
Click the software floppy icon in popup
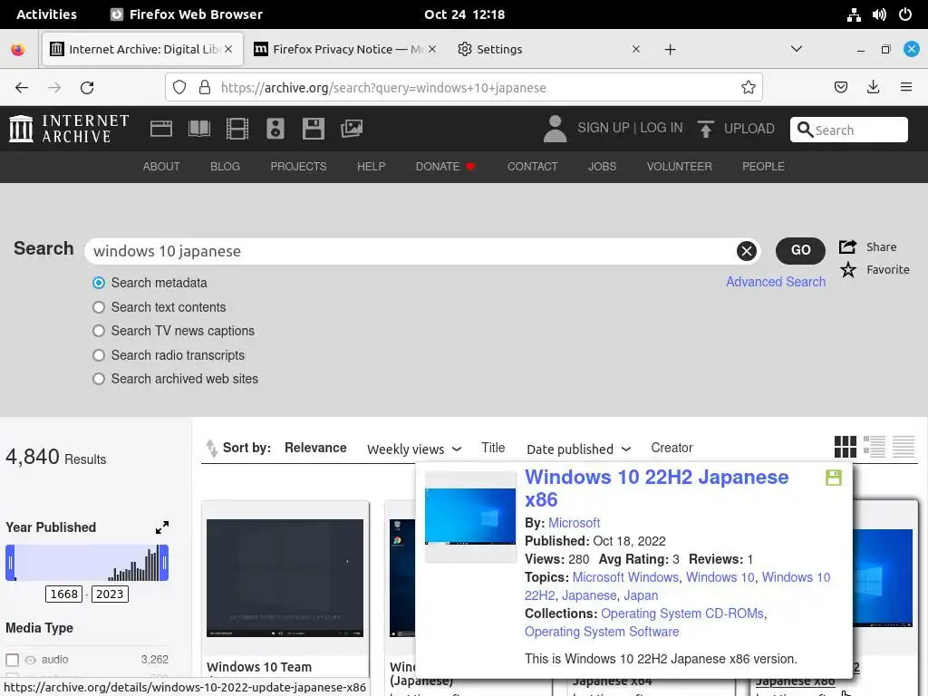click(x=834, y=478)
